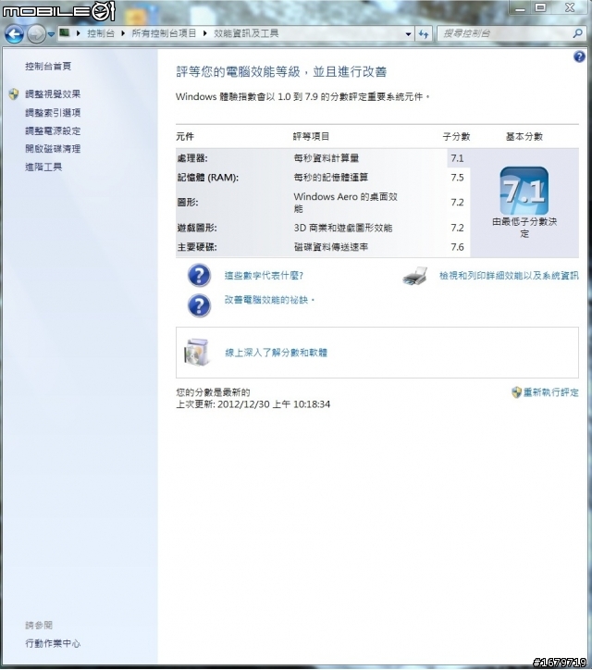Close the control panel window
Screen dimensions: 592x670
coord(570,8)
